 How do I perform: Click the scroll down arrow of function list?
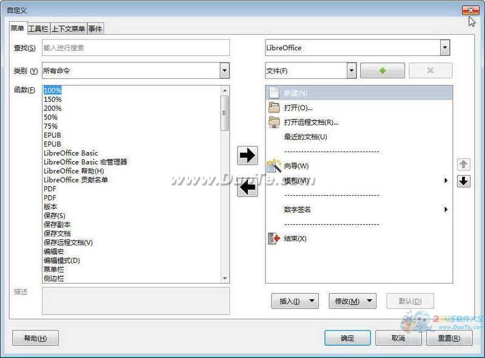(x=224, y=279)
